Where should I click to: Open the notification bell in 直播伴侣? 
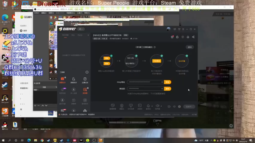tap(188, 37)
